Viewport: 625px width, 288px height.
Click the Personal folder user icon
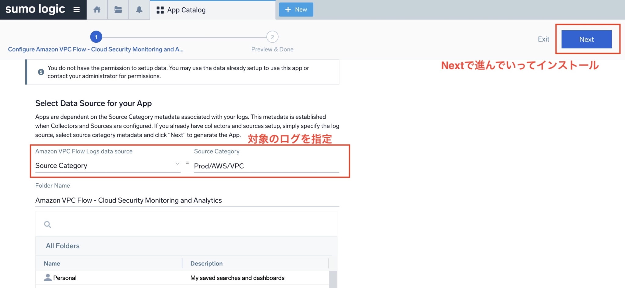click(x=48, y=278)
